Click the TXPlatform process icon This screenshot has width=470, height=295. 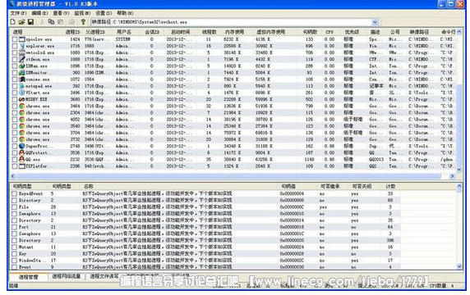[x=22, y=166]
